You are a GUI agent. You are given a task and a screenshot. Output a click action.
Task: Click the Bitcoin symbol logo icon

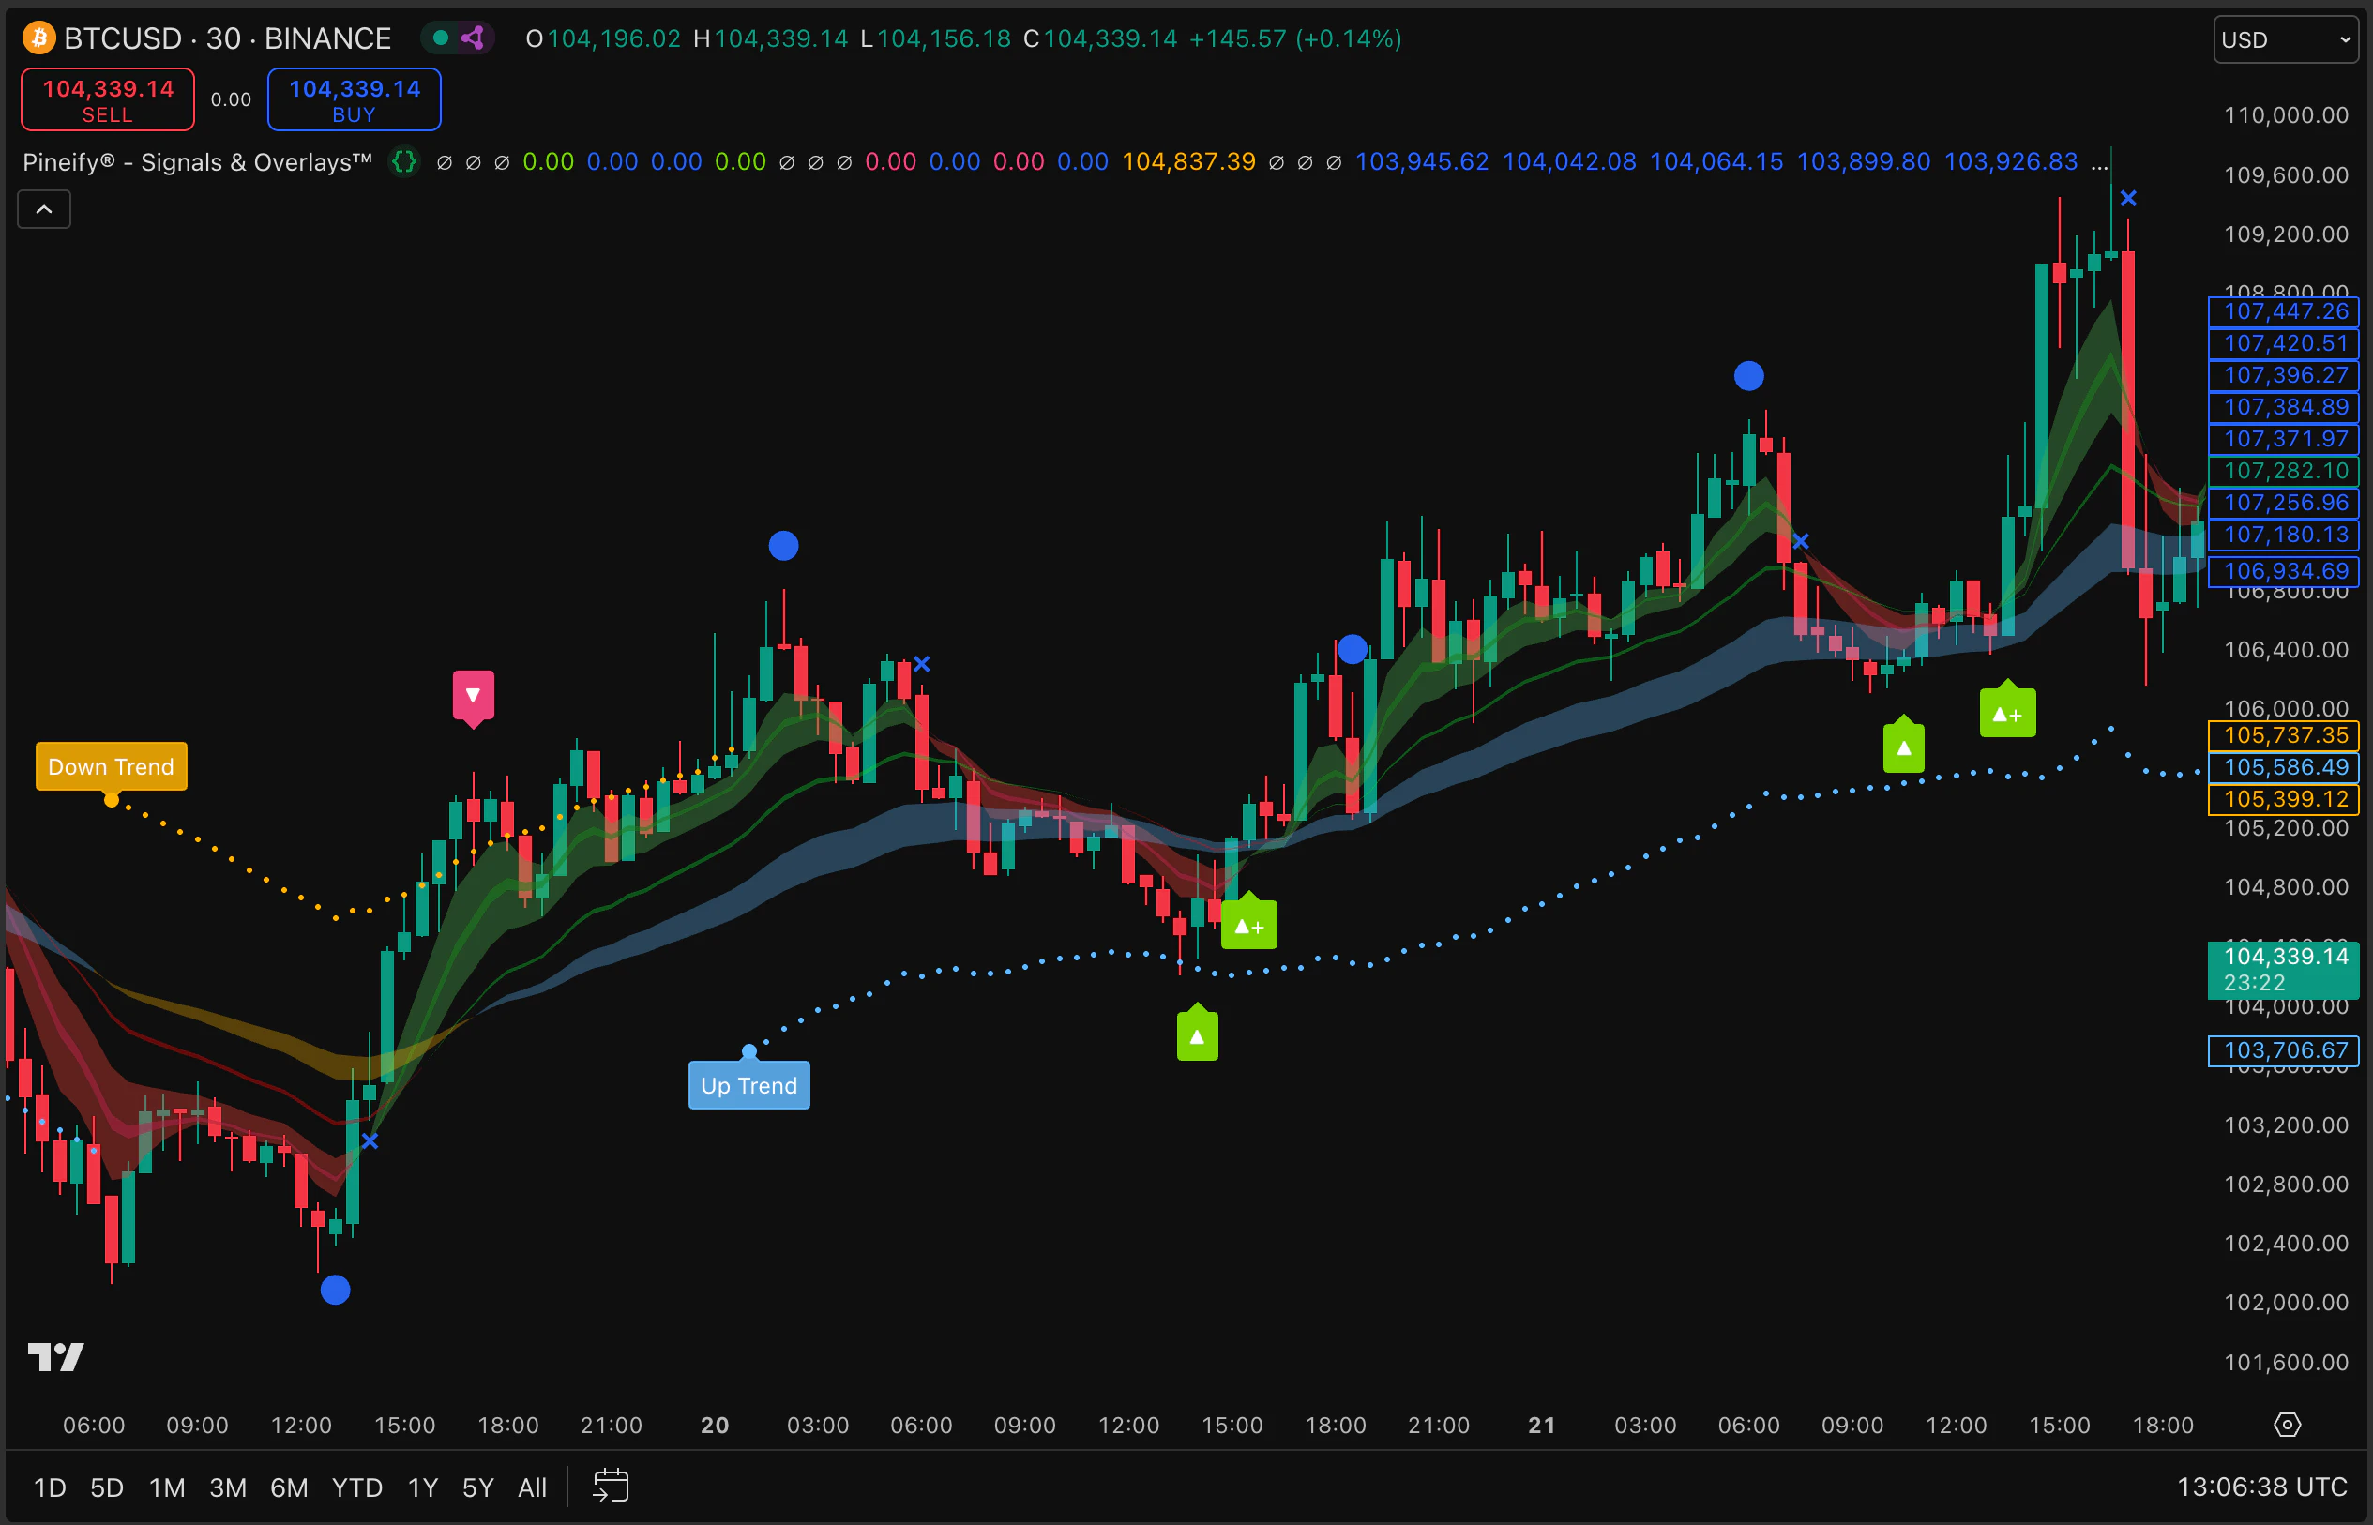click(38, 38)
